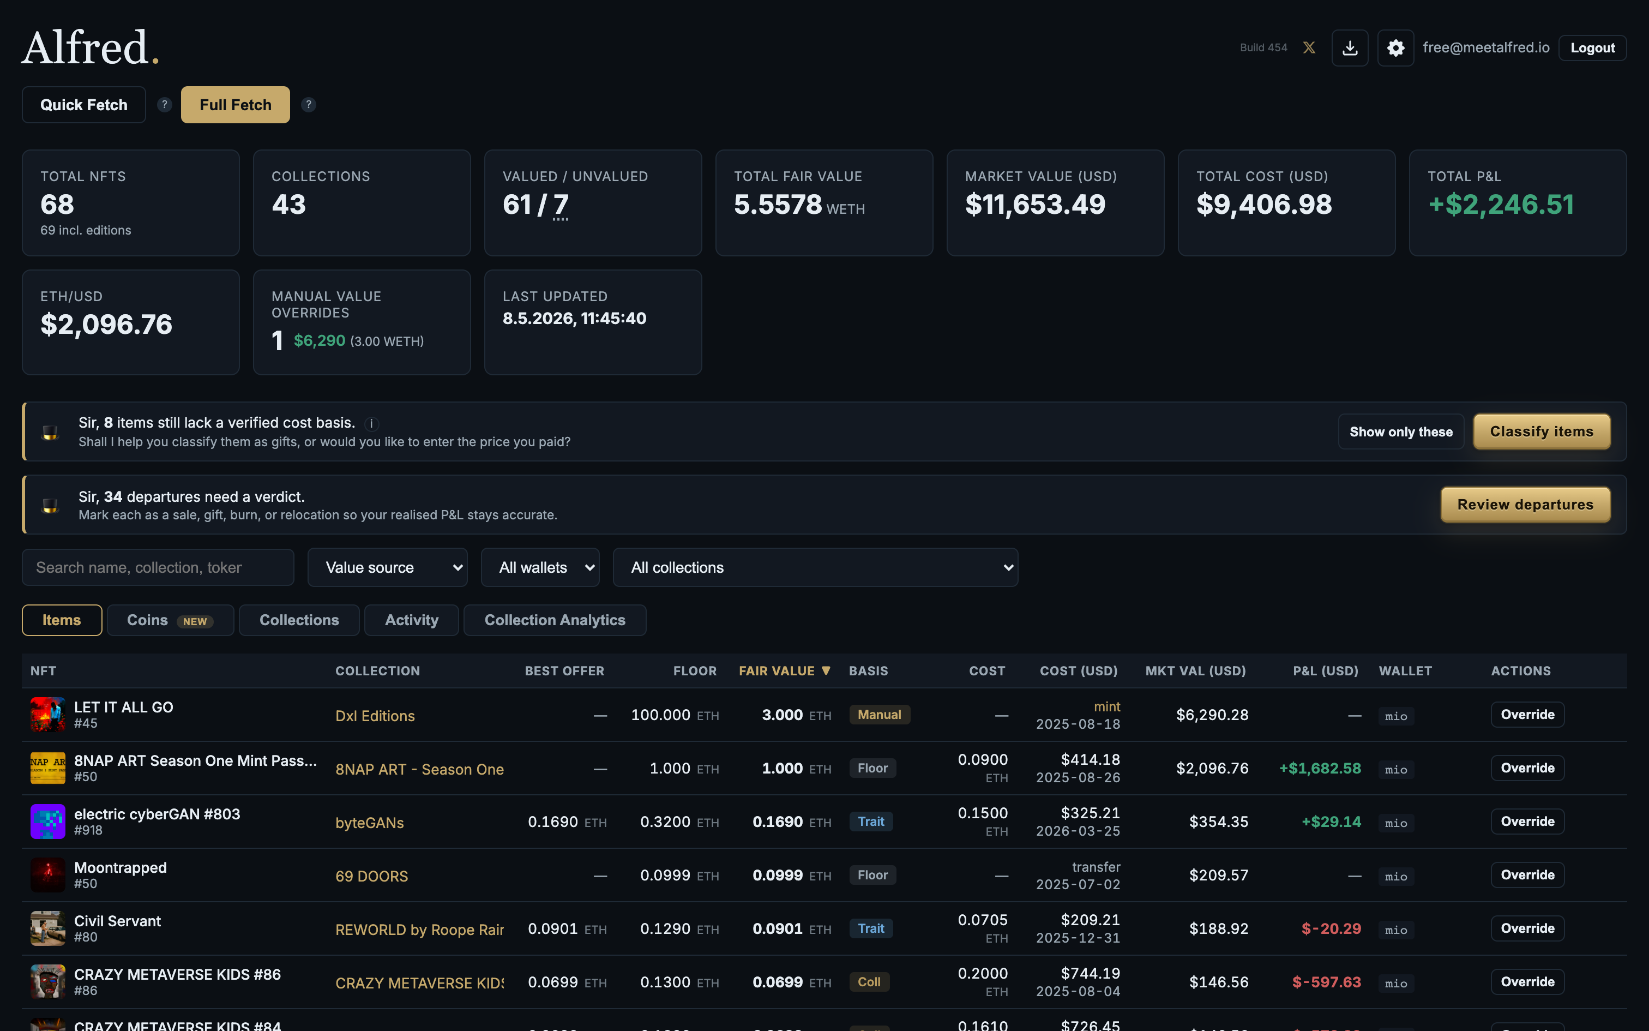
Task: Open settings via the gear icon
Action: [1395, 48]
